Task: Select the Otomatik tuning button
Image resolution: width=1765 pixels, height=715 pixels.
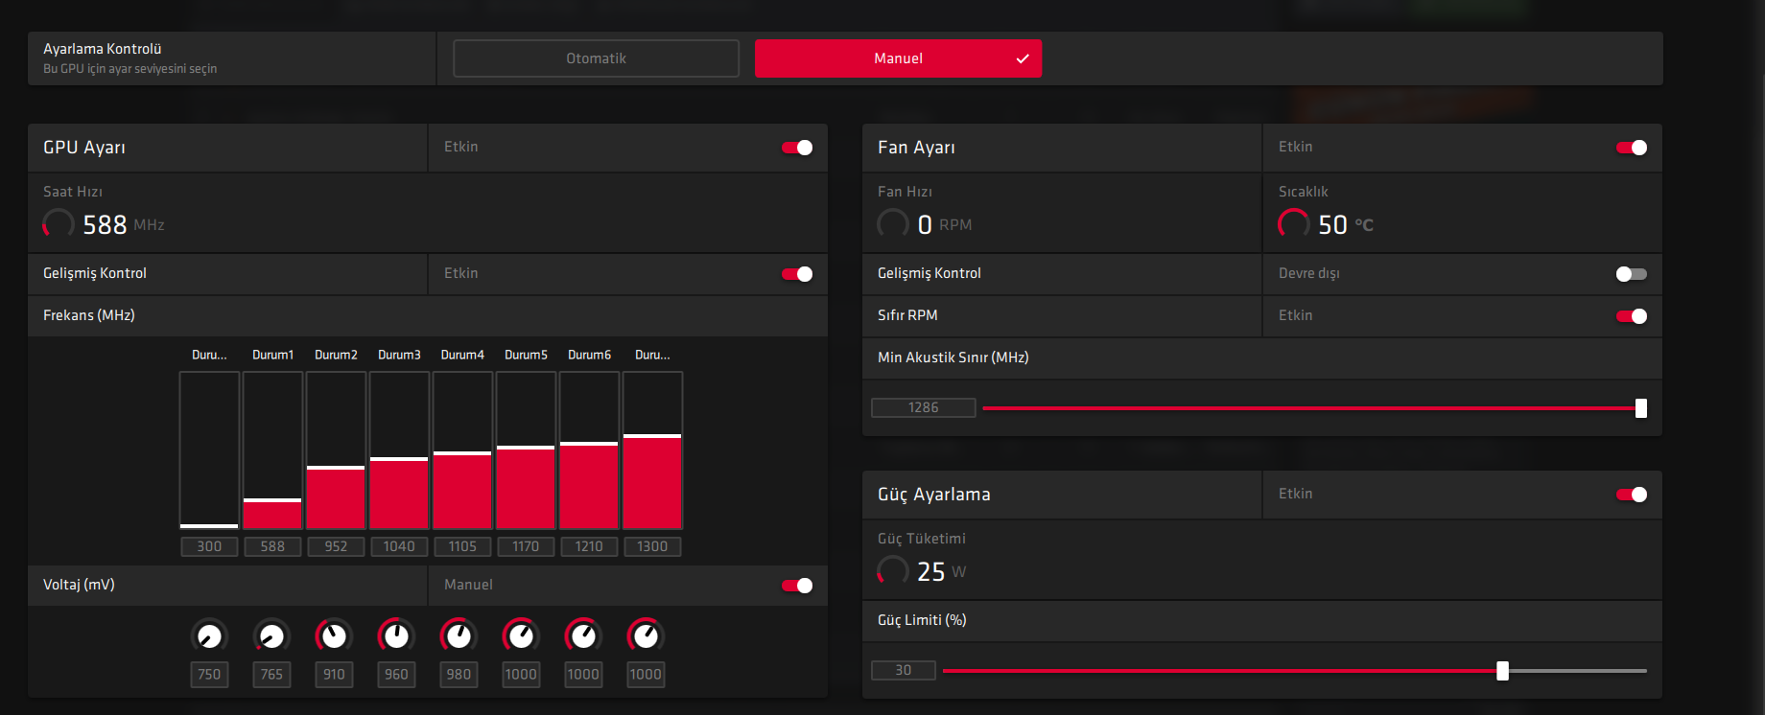Action: 596,58
